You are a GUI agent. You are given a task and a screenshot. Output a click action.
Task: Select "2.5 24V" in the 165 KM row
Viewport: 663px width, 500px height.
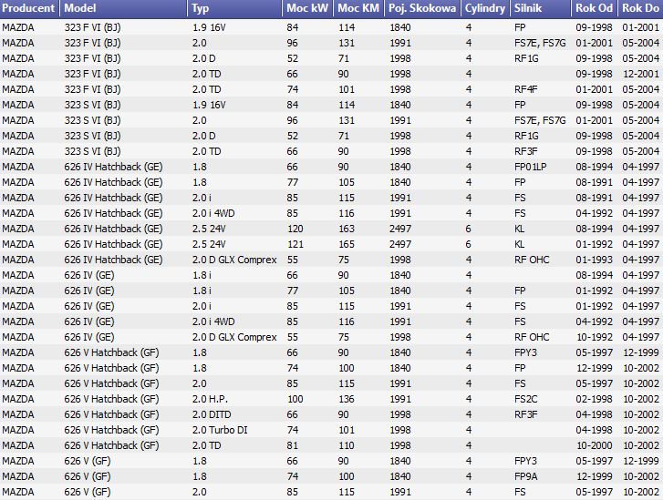pos(209,244)
